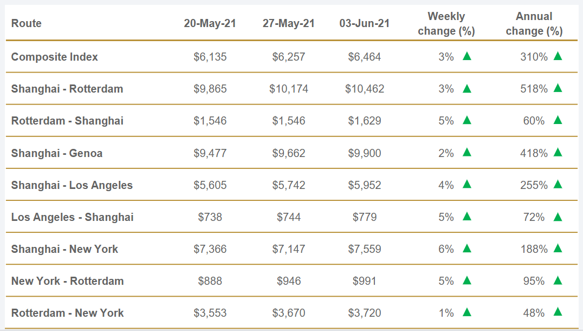The height and width of the screenshot is (333, 583).
Task: Click the Annual change (%) header
Action: [534, 24]
